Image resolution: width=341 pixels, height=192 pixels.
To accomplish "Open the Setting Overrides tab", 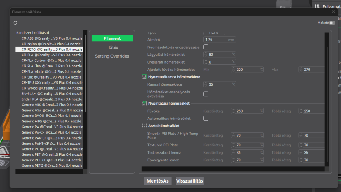I will [112, 56].
